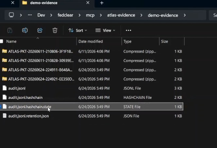
Task: Select the audit.jsonl.hashchain.state file
Action: click(x=91, y=107)
